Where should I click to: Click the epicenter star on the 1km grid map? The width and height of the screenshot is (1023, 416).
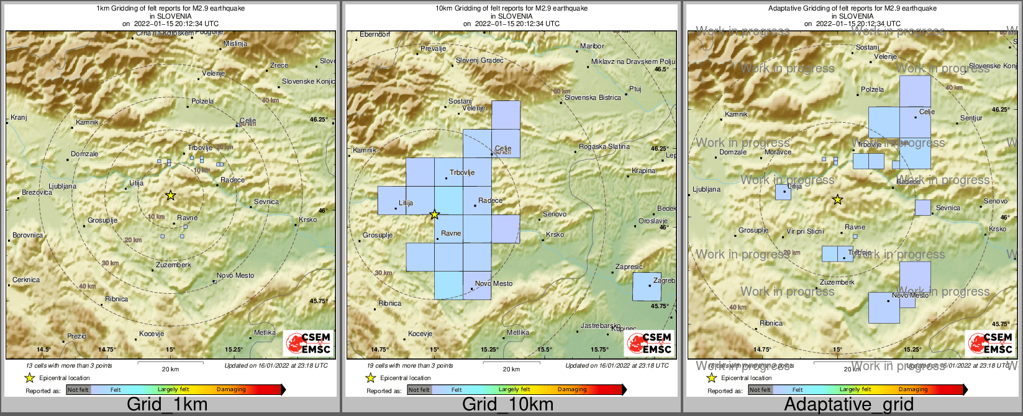coord(171,195)
